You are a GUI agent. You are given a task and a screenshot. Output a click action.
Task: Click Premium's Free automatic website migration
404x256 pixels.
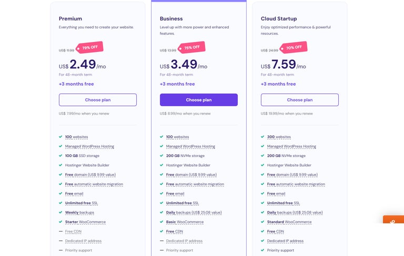94,184
